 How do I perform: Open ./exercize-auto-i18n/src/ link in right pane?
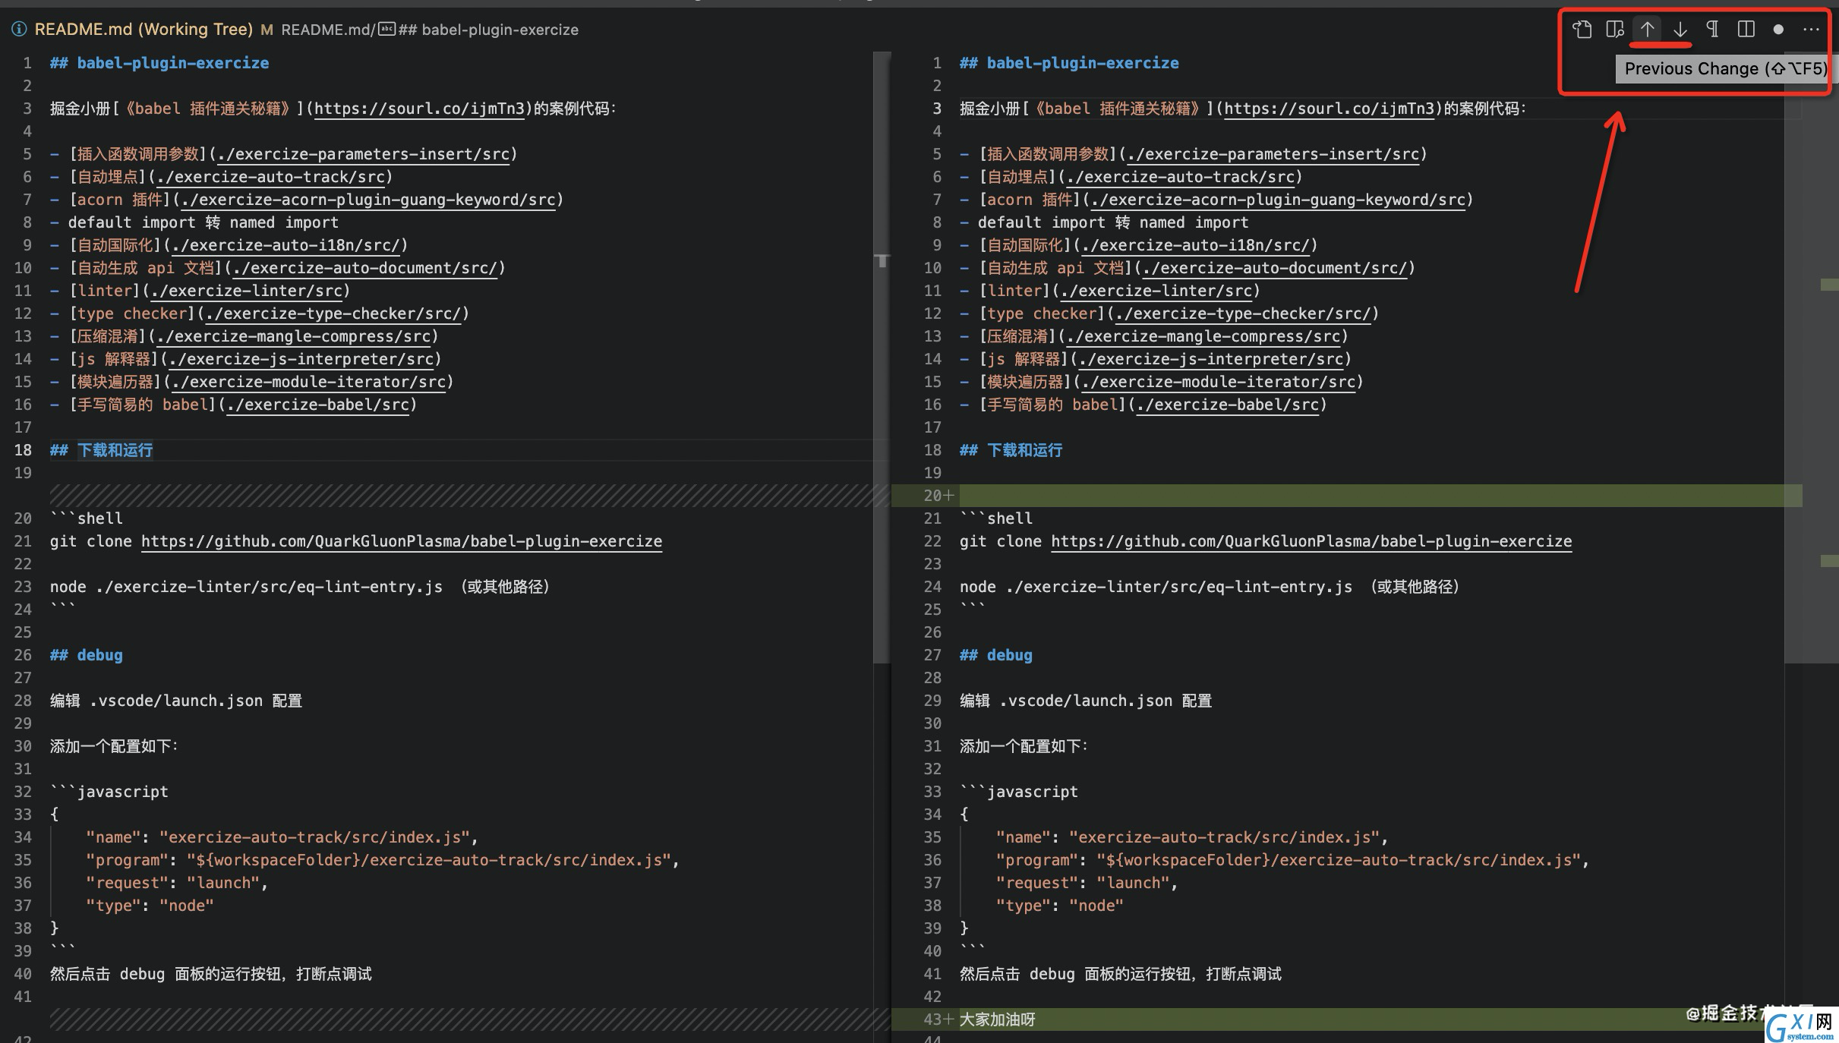click(1197, 245)
